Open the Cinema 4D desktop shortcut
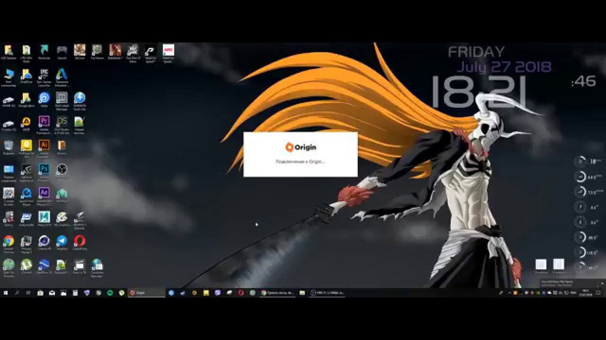The height and width of the screenshot is (340, 606). (44, 244)
